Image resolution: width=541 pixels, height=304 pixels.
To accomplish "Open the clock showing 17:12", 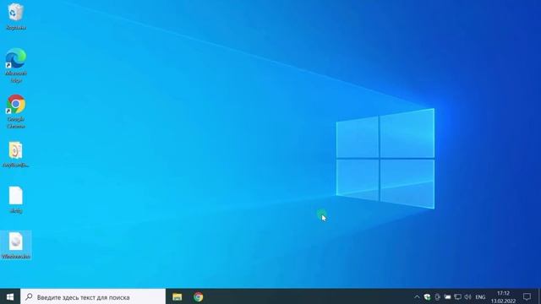I will tap(504, 296).
